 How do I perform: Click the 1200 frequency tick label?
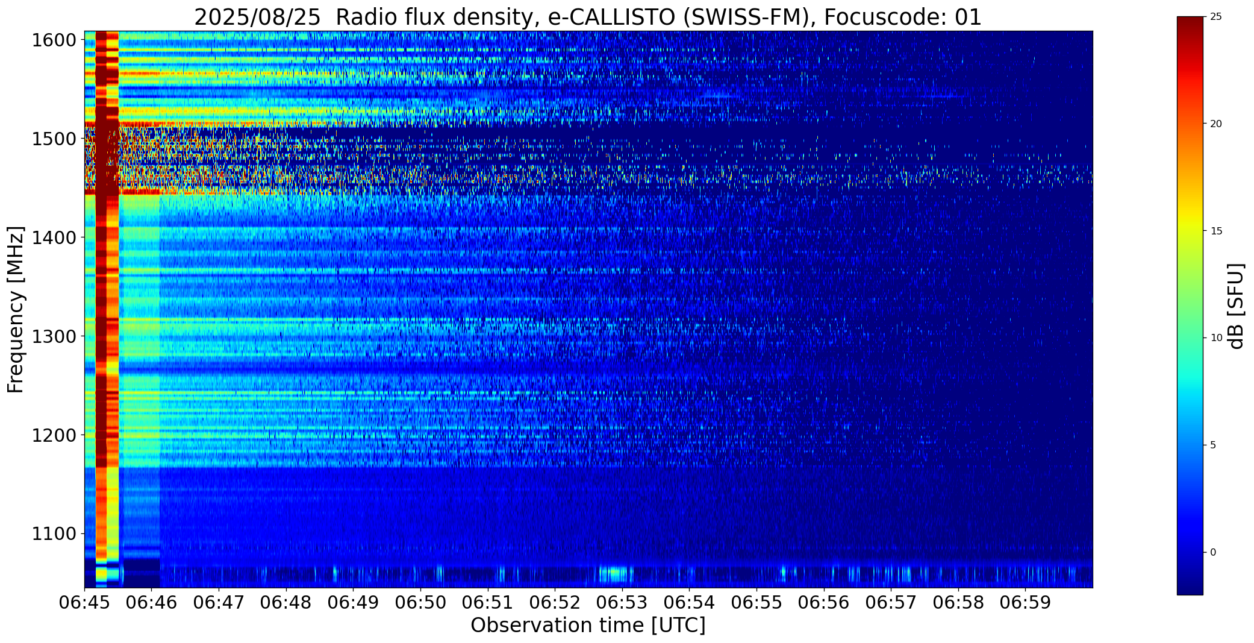coord(54,435)
